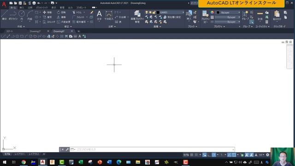Click the 複写 (Copy) command

47,17
